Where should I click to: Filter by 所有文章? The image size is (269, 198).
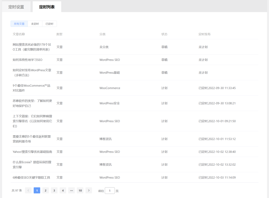19,24
